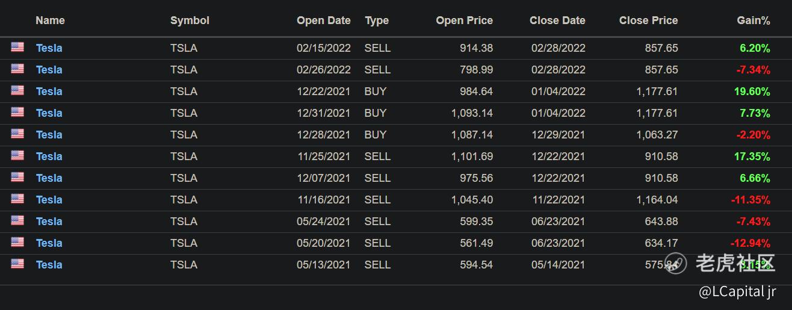This screenshot has height=310, width=792.
Task: Click the flag icon in the 11/16/2021 row
Action: (17, 199)
